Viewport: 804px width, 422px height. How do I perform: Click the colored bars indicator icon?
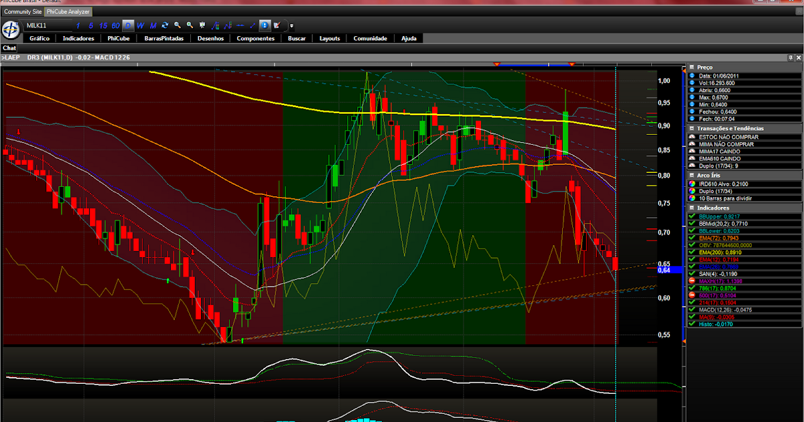coord(215,25)
